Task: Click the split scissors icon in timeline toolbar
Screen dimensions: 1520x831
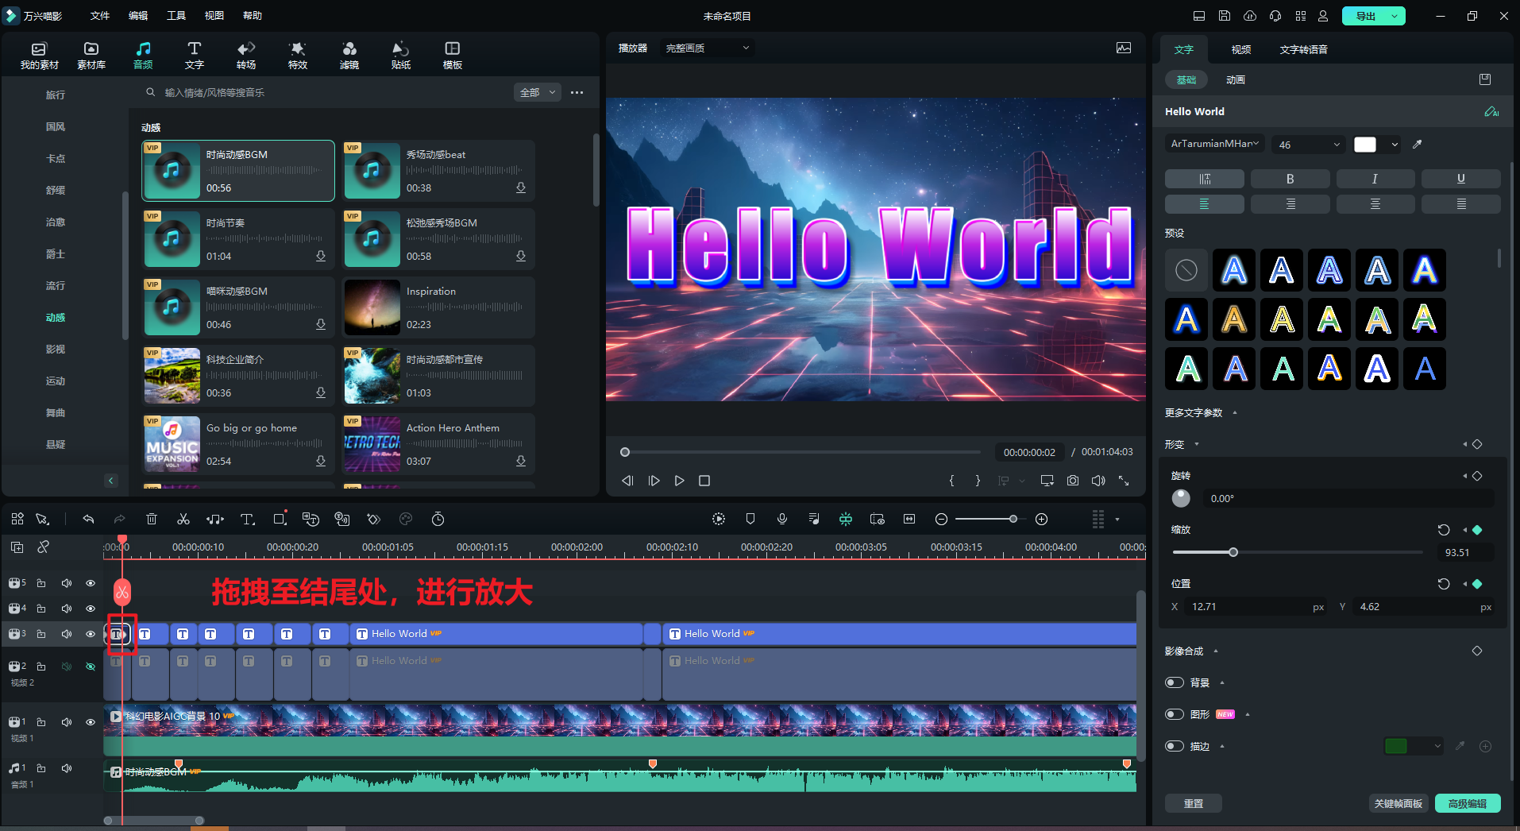Action: click(x=183, y=519)
